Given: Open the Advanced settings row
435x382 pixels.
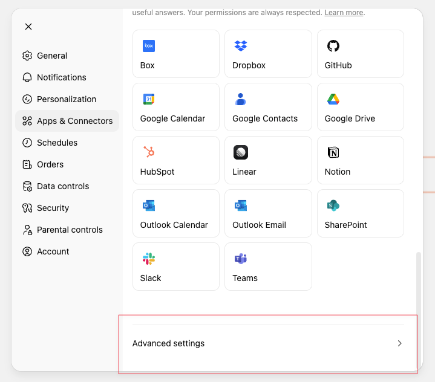Looking at the screenshot, I should [x=267, y=343].
